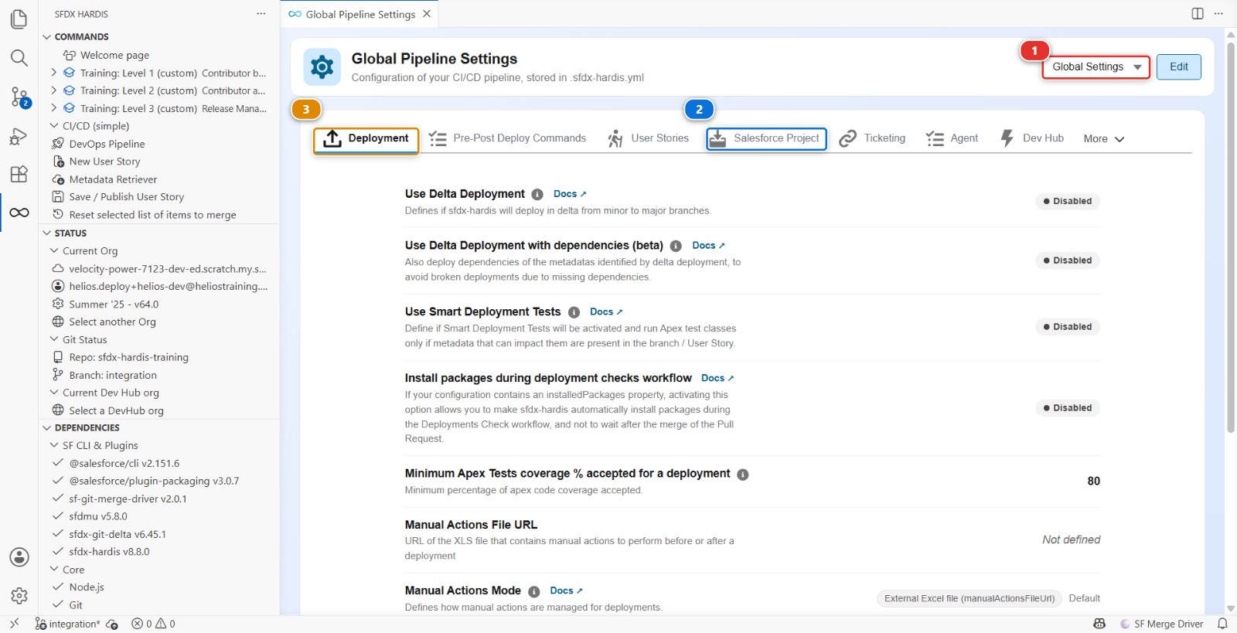Open Docs link for Use Delta Deployment
1237x633 pixels.
[570, 194]
